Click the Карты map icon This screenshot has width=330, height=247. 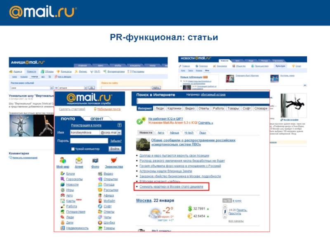coord(63,201)
